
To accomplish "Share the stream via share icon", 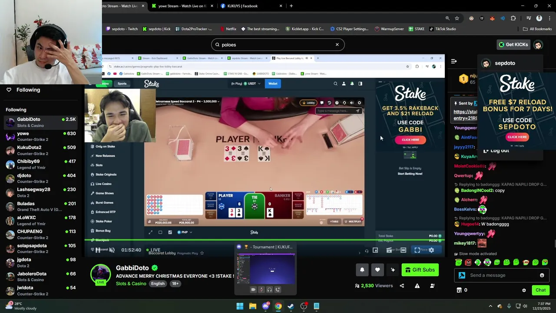I will point(402,286).
